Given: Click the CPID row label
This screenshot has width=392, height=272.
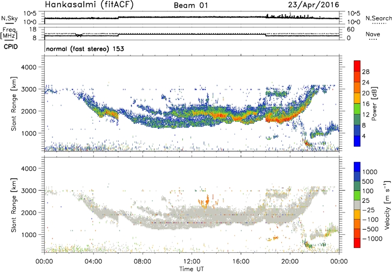Looking at the screenshot, I should [11, 47].
